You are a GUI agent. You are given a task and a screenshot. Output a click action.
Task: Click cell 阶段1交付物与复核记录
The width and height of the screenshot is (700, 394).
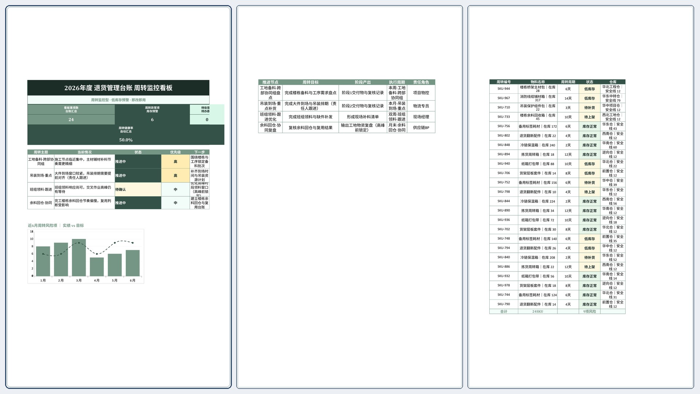click(363, 93)
